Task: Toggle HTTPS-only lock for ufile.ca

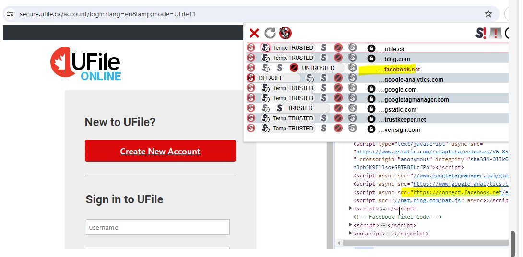Action: pos(371,49)
